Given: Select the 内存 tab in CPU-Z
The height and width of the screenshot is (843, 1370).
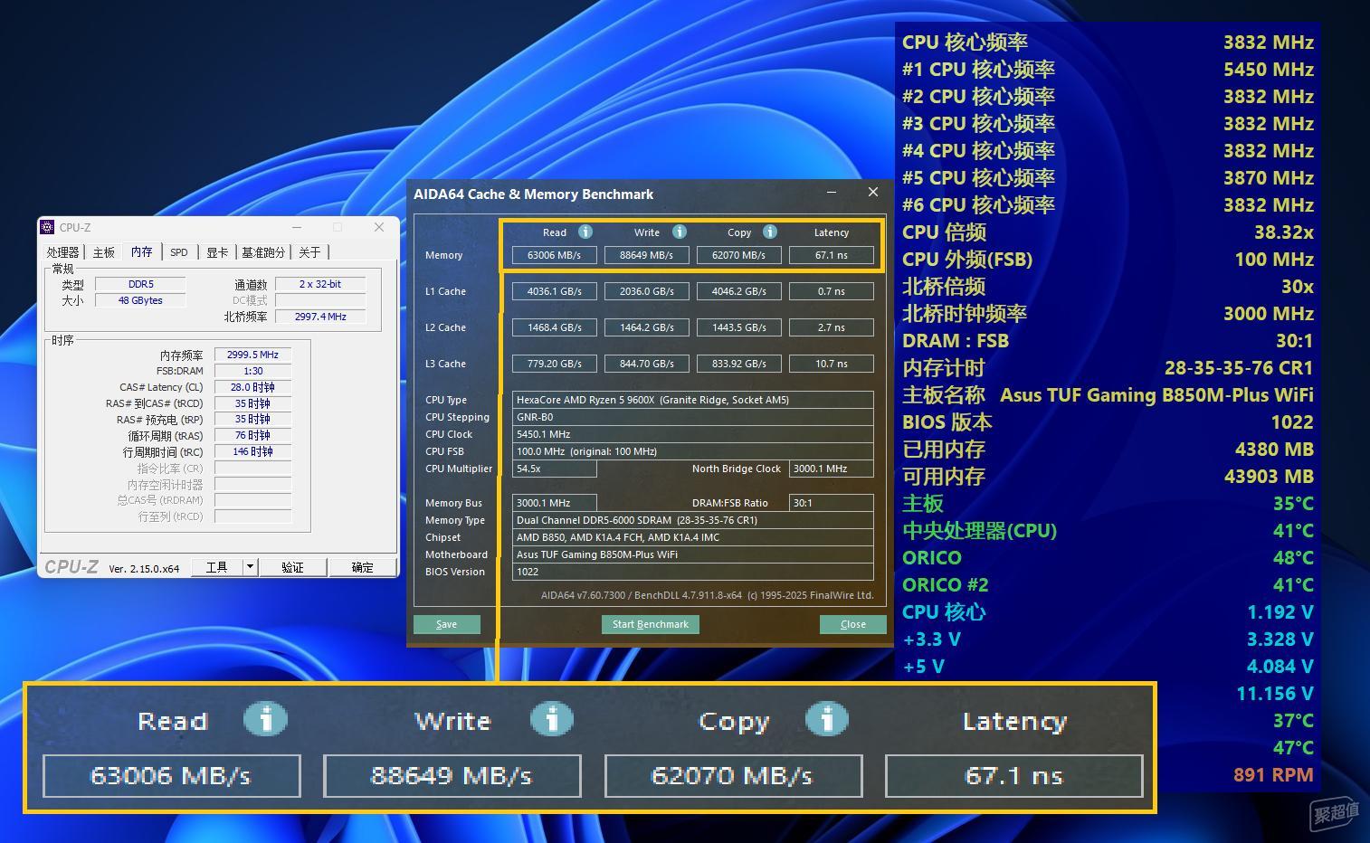Looking at the screenshot, I should tap(142, 252).
